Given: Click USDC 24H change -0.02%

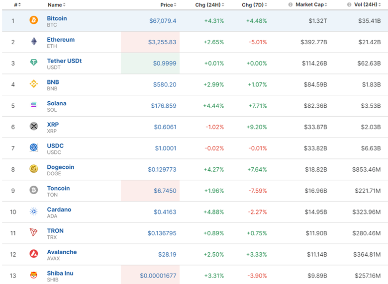Looking at the screenshot, I should [214, 148].
